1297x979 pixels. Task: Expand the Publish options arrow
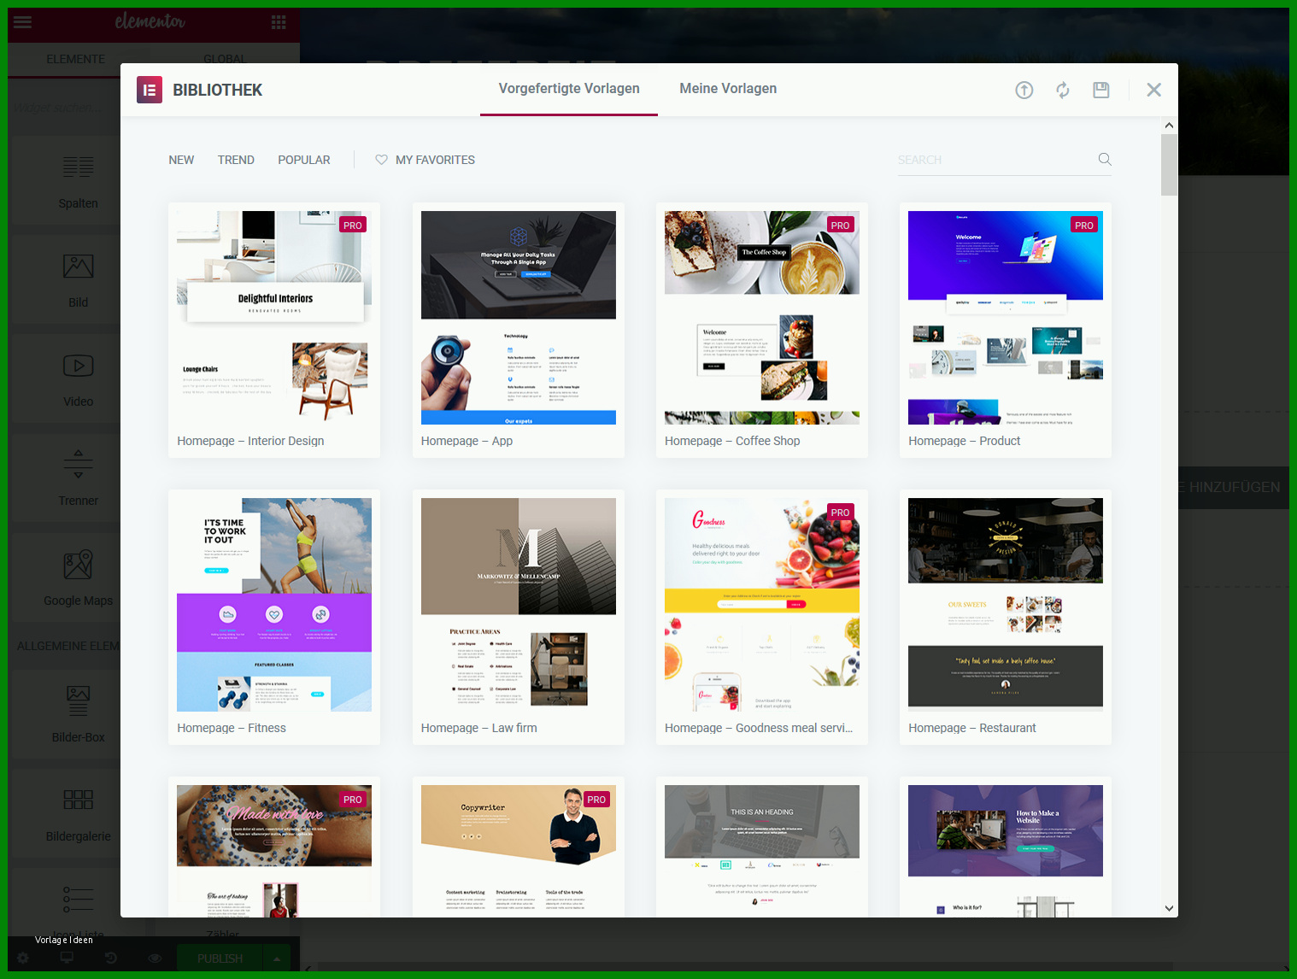click(x=277, y=958)
